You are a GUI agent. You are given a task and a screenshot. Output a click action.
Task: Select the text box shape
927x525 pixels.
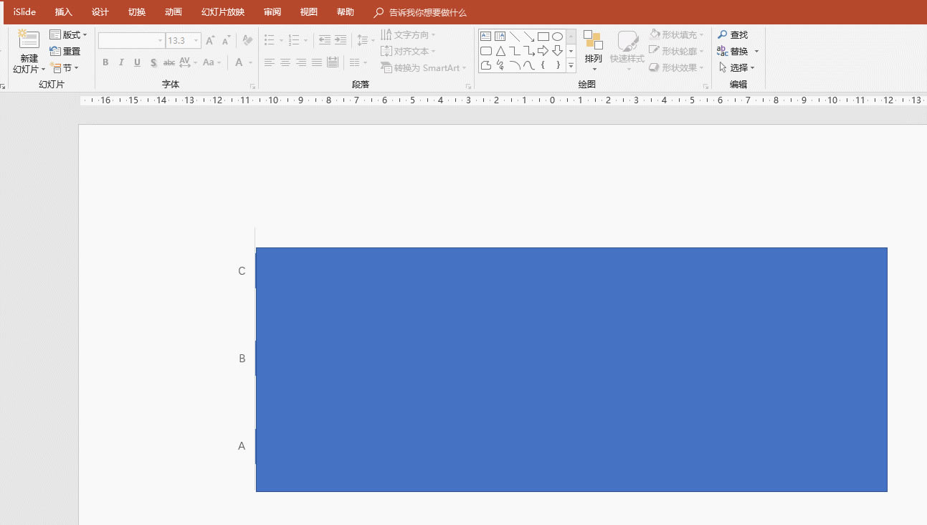click(485, 37)
